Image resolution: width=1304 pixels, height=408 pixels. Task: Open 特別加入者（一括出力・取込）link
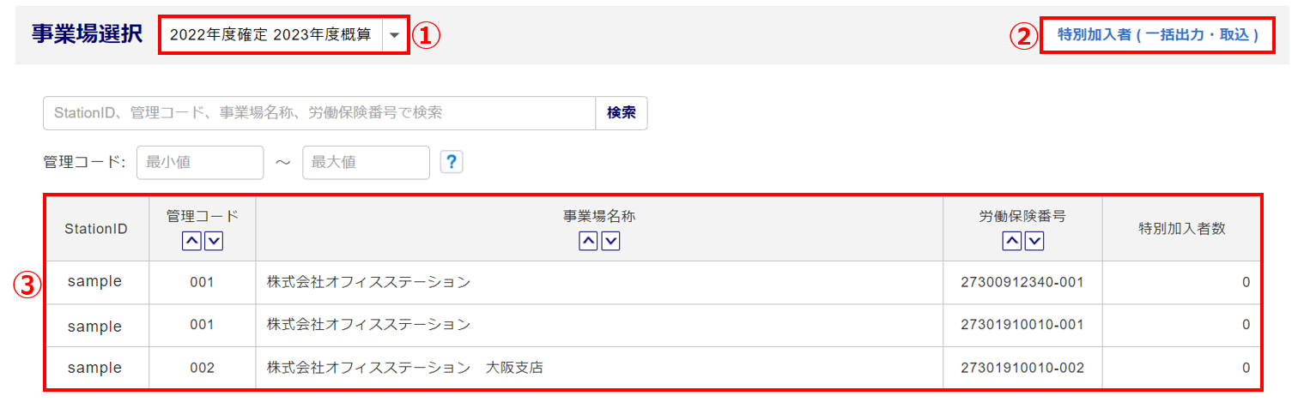pyautogui.click(x=1157, y=35)
